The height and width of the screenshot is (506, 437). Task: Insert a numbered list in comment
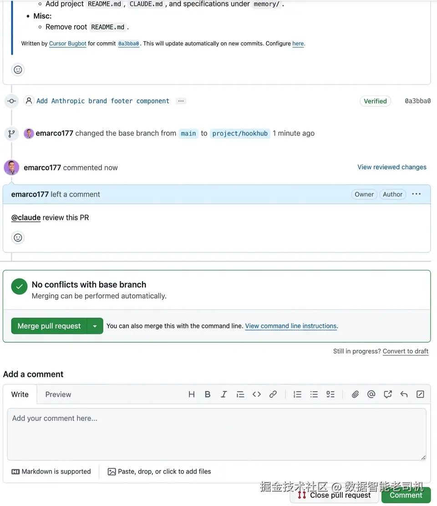(x=298, y=395)
